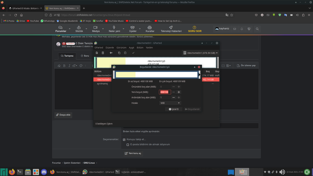This screenshot has width=313, height=176.
Task: Open the Pocket icon in Firefox toolbar
Action: pyautogui.click(x=256, y=15)
